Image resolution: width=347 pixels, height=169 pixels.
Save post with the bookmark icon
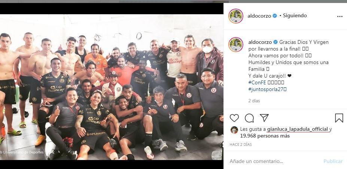(339, 118)
